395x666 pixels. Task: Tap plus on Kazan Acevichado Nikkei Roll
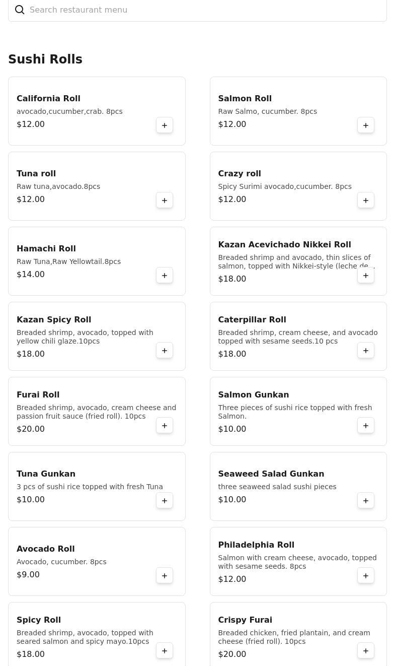pos(366,276)
